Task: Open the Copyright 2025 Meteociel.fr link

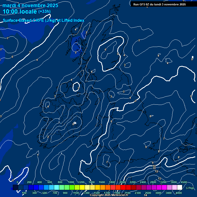Action: (x=109, y=195)
